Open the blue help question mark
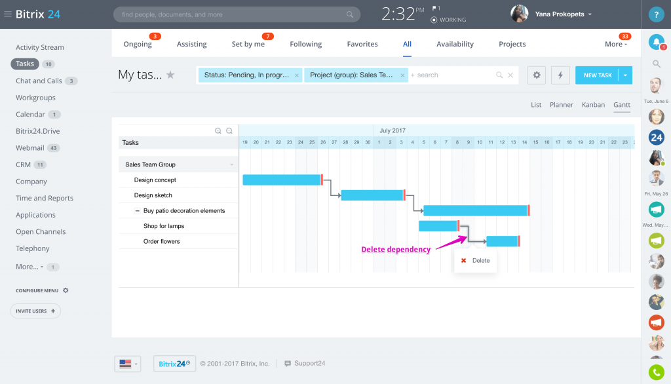This screenshot has height=384, width=671. pos(656,14)
